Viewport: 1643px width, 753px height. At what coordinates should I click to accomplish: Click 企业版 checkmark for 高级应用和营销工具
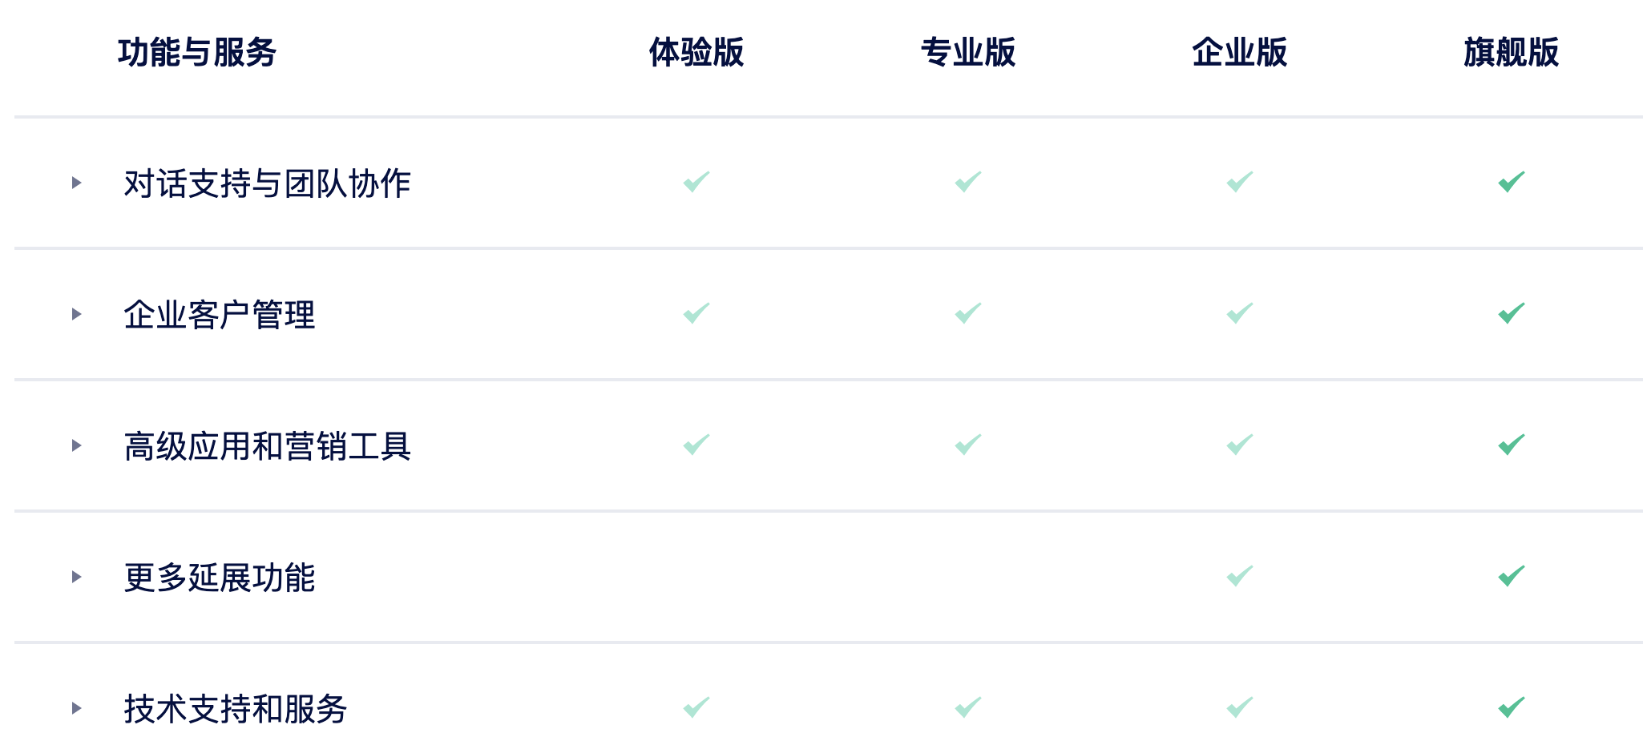1240,445
